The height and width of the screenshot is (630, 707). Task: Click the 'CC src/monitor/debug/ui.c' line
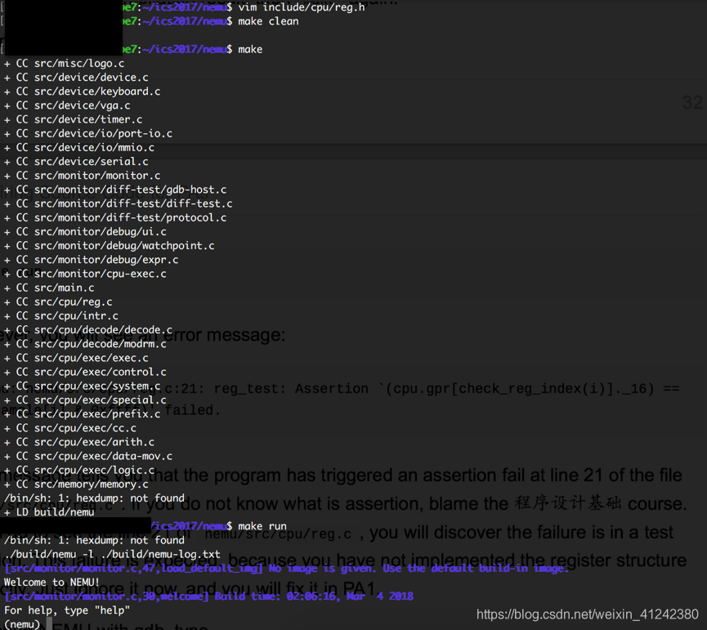point(85,231)
